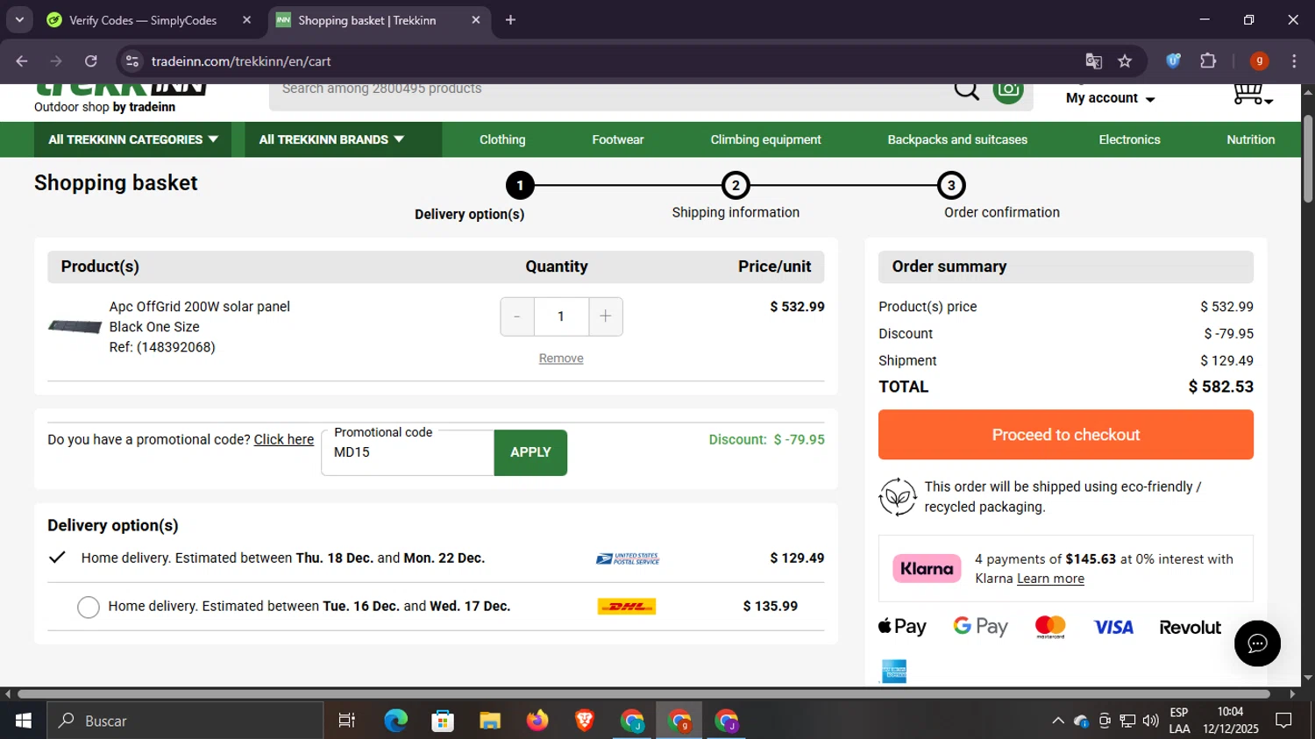Select USPS home delivery option

tap(57, 558)
